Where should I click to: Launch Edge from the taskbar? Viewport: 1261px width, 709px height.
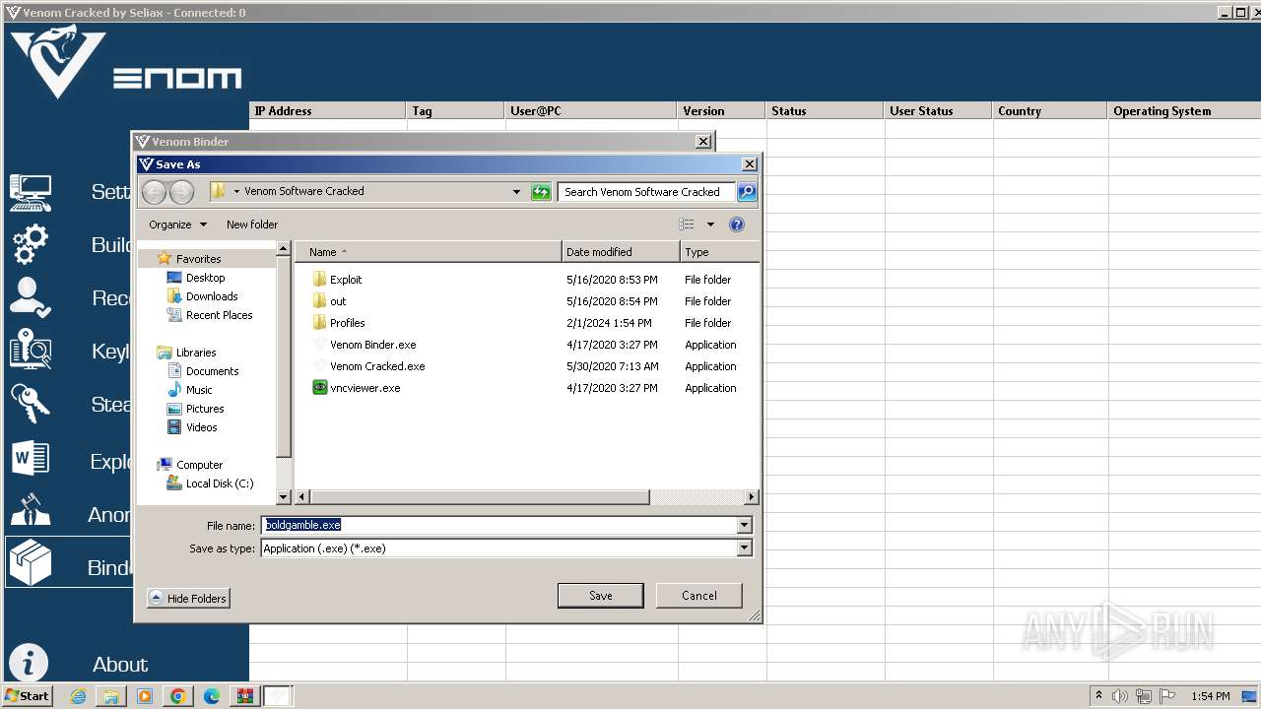pyautogui.click(x=211, y=696)
